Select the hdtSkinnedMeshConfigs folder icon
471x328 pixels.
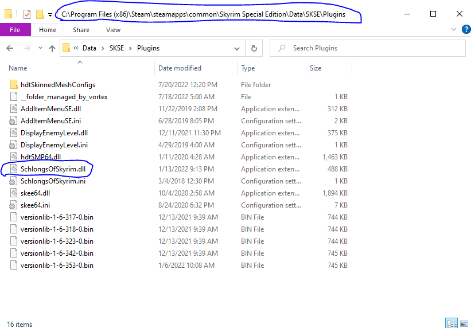click(14, 85)
